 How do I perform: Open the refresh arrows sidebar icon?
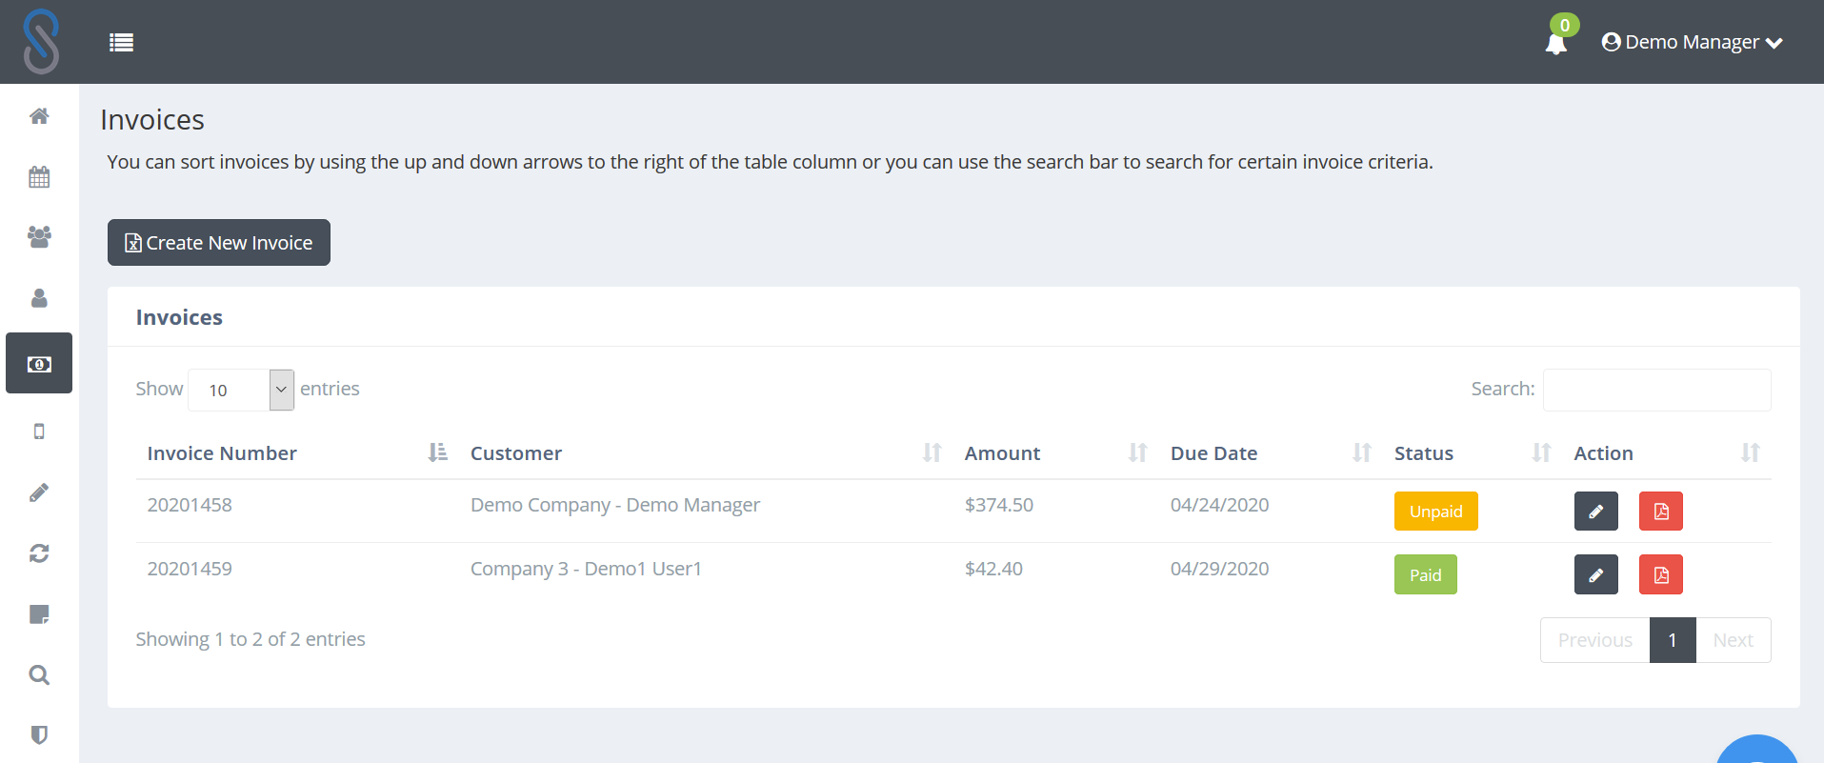[39, 553]
